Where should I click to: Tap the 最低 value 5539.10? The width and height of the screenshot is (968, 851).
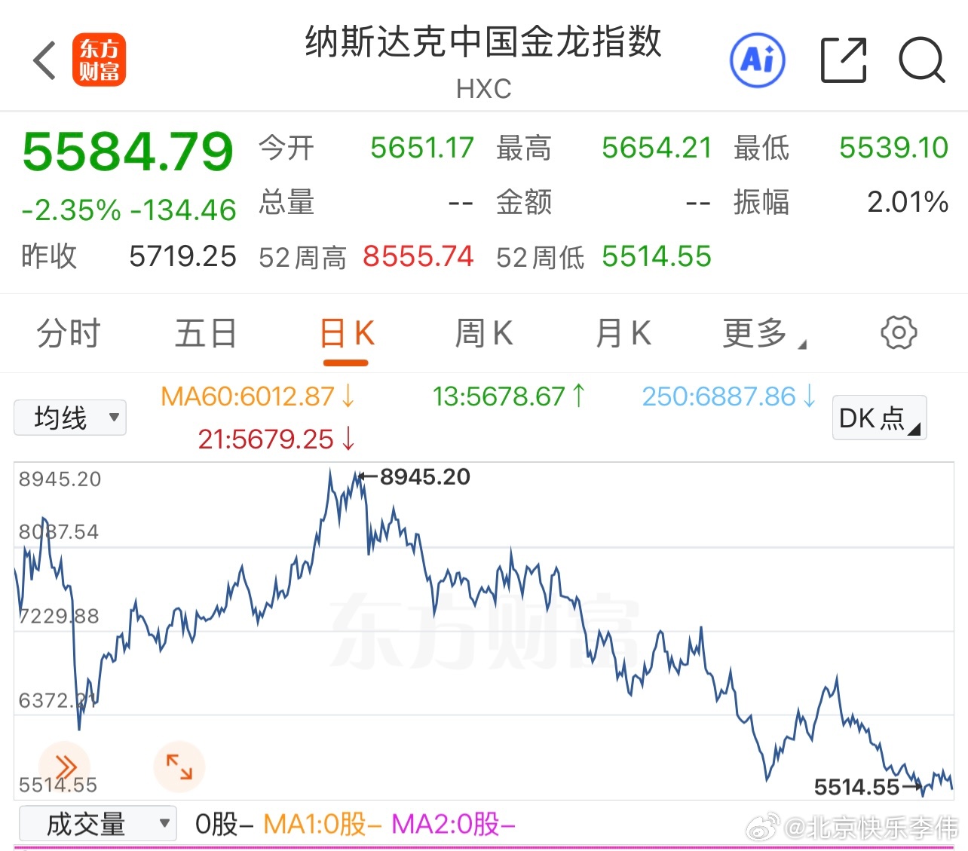[893, 148]
